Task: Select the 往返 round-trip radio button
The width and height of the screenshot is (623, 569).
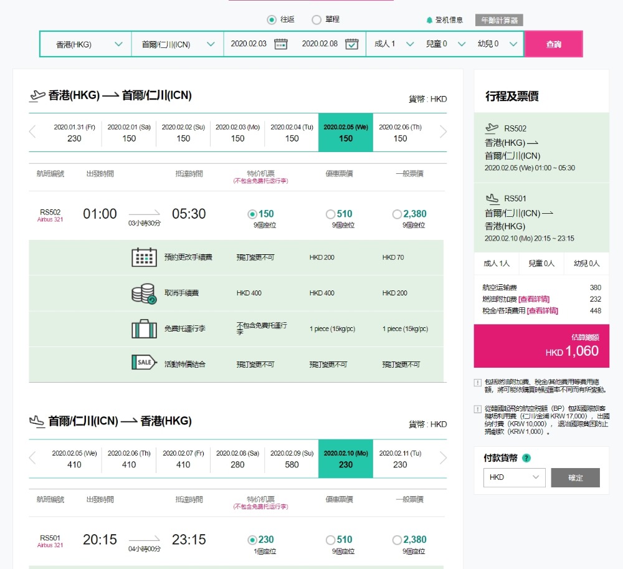Action: coord(272,20)
